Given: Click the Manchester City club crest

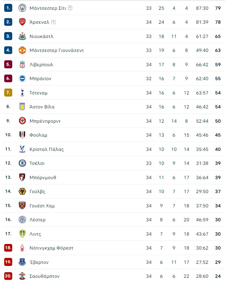Looking at the screenshot, I should point(22,8).
